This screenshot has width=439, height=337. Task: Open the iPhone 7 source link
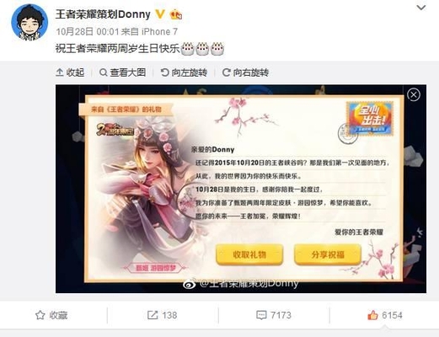click(x=159, y=32)
